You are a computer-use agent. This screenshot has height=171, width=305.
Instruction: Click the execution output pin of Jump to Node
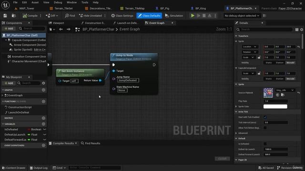(154, 65)
